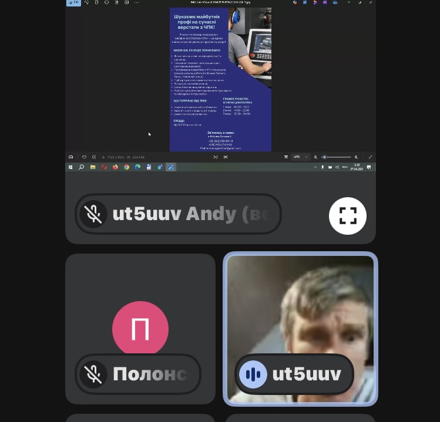Click the zoom out magnifier in viewer
440x422 pixels.
pyautogui.click(x=315, y=157)
